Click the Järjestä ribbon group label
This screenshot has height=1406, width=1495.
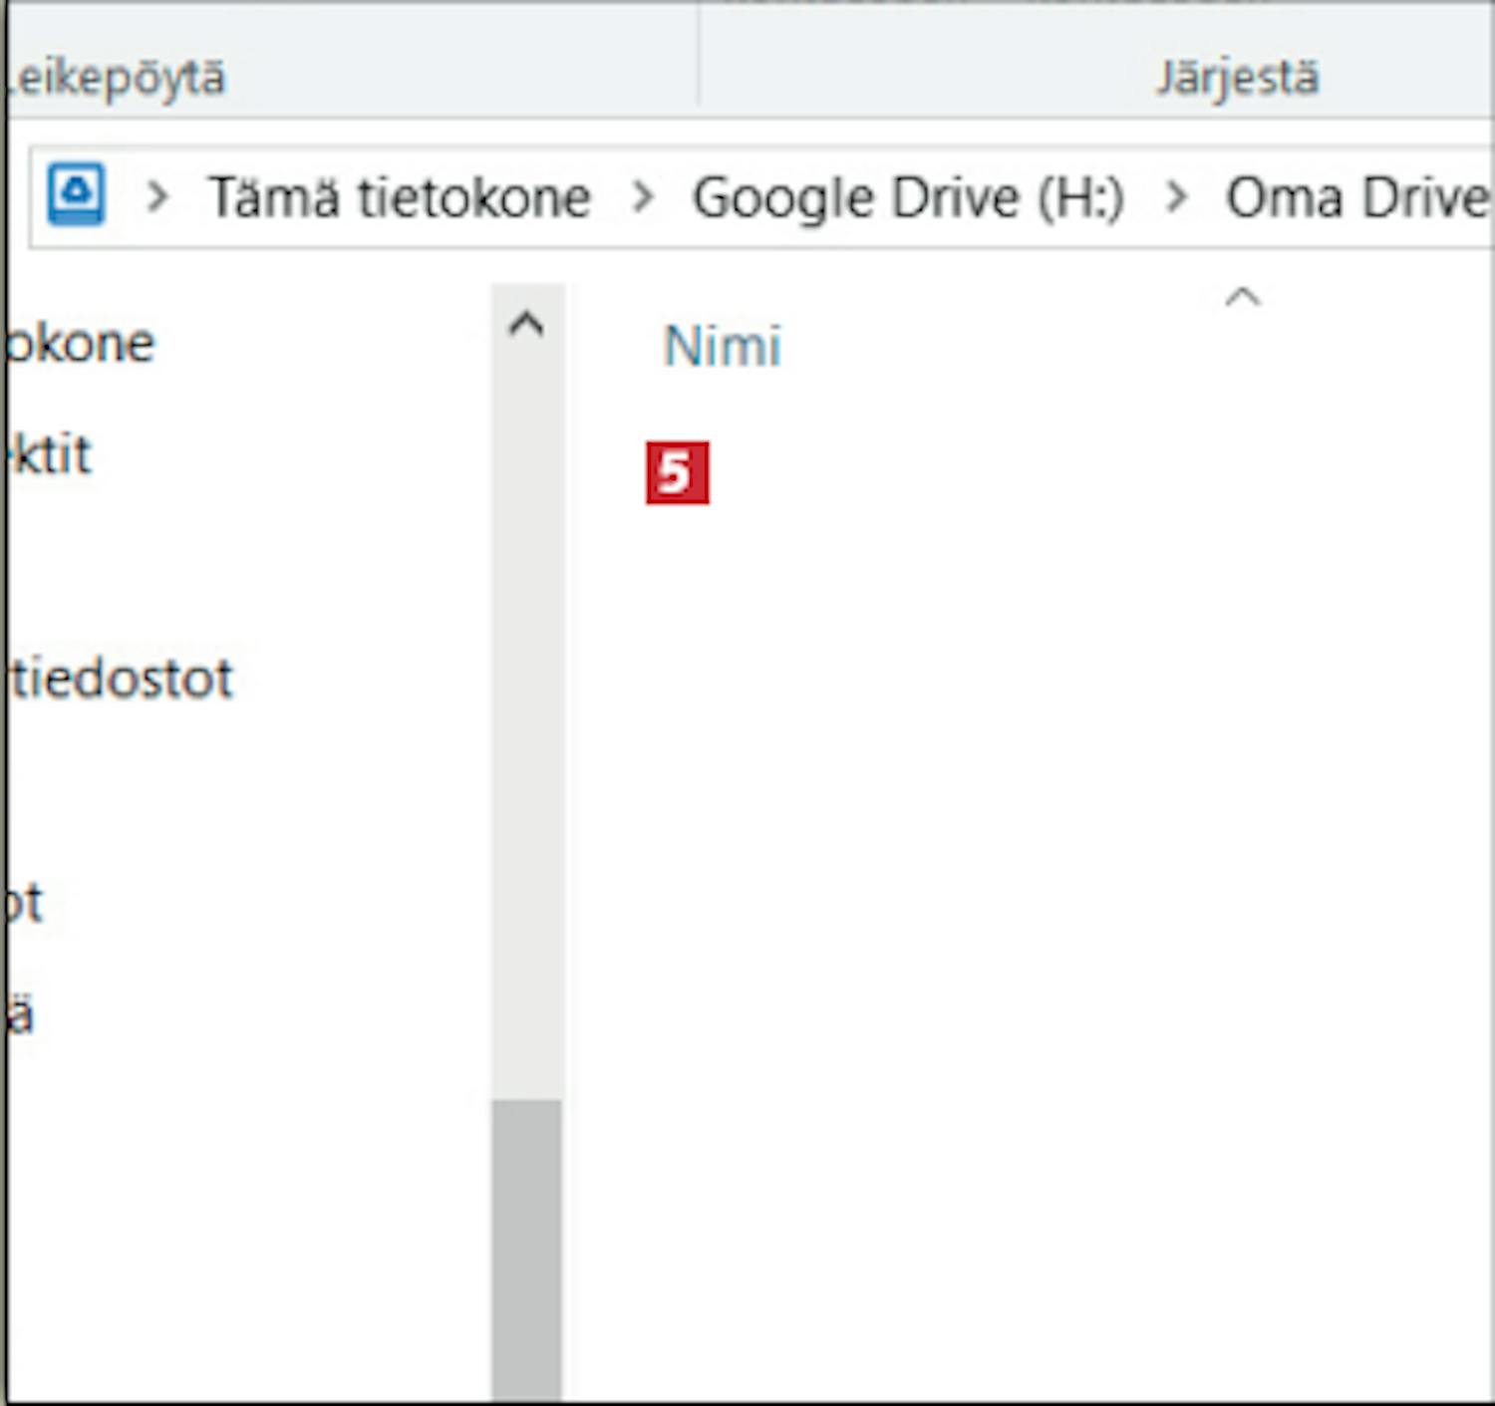click(x=1237, y=78)
